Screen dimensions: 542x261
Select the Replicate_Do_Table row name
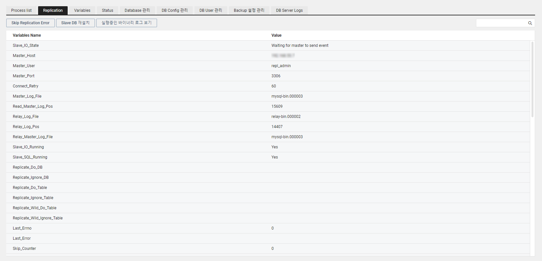tap(30, 188)
